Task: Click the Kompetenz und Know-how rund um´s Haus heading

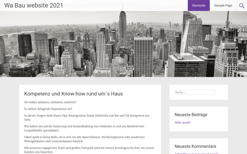Action: (73, 94)
